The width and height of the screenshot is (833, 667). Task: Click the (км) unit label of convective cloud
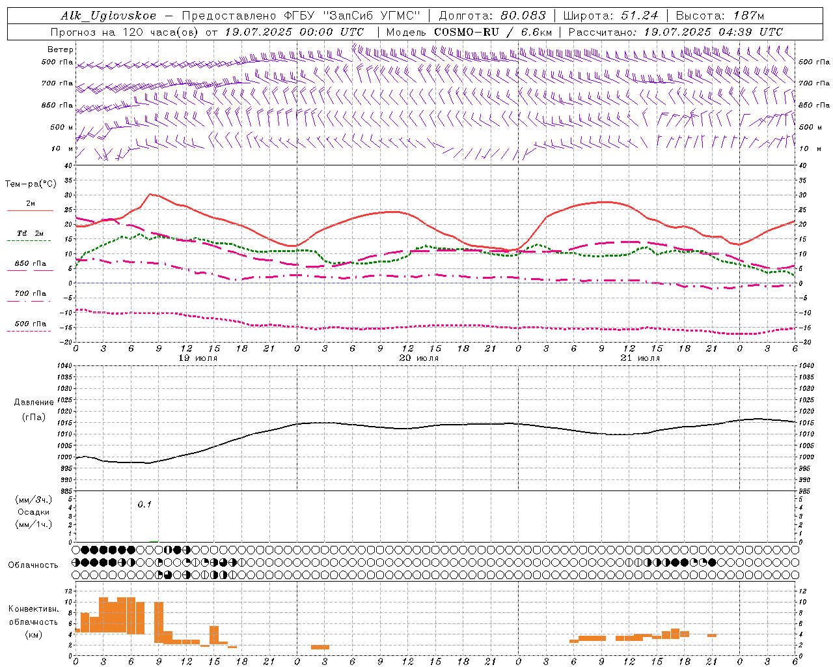point(34,634)
